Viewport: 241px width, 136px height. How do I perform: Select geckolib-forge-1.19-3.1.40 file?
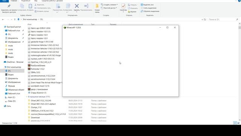click(x=42, y=42)
